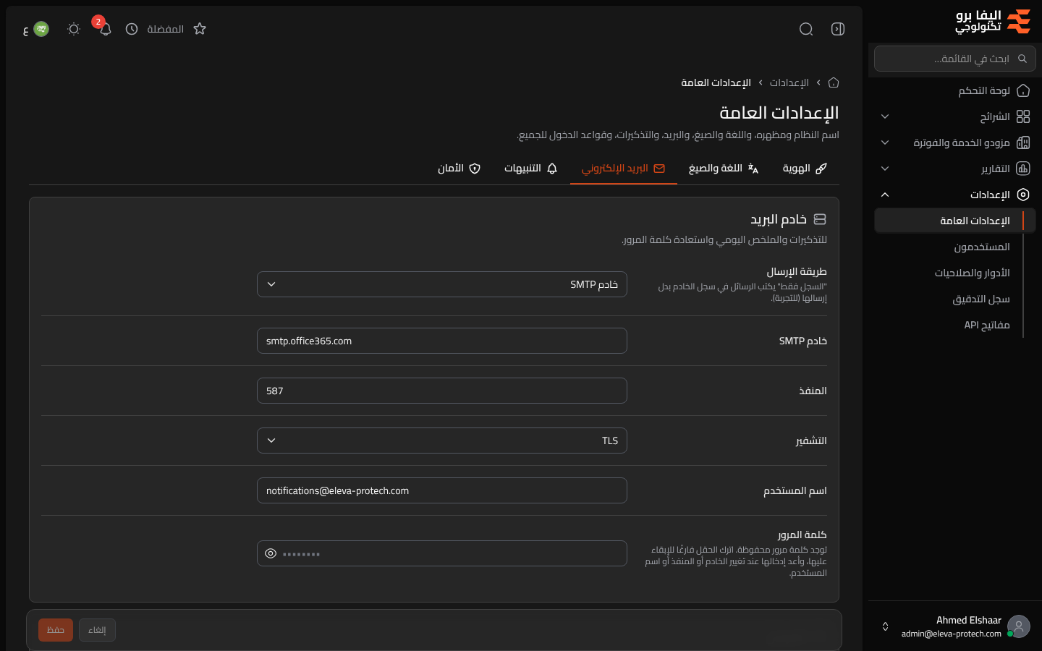Select the البريد الإلكتروني tab
1042x651 pixels.
click(x=624, y=169)
